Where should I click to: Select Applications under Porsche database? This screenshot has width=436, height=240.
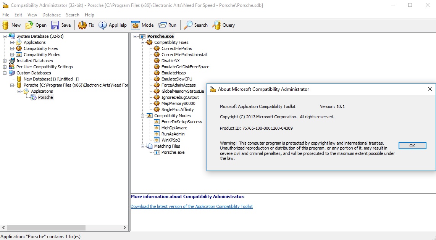coord(42,91)
